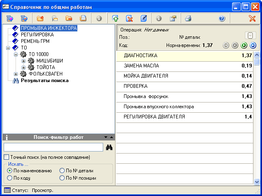Enable the Точный поиск checkbox

tap(6, 157)
